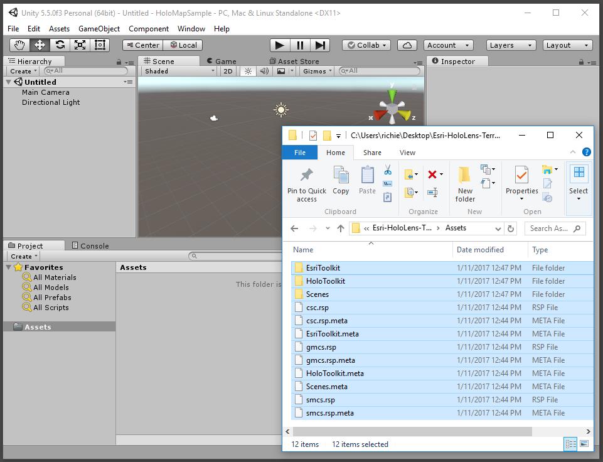This screenshot has height=462, width=603.
Task: Open the View tab in Explorer
Action: [407, 153]
